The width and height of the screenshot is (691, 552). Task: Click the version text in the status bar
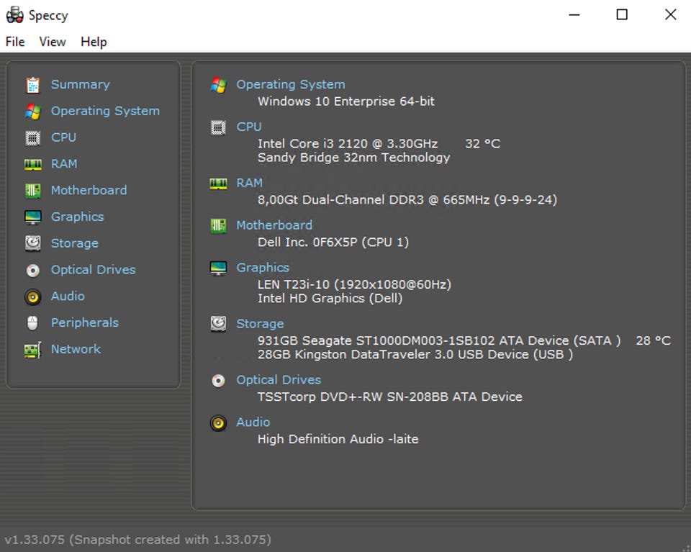[137, 539]
